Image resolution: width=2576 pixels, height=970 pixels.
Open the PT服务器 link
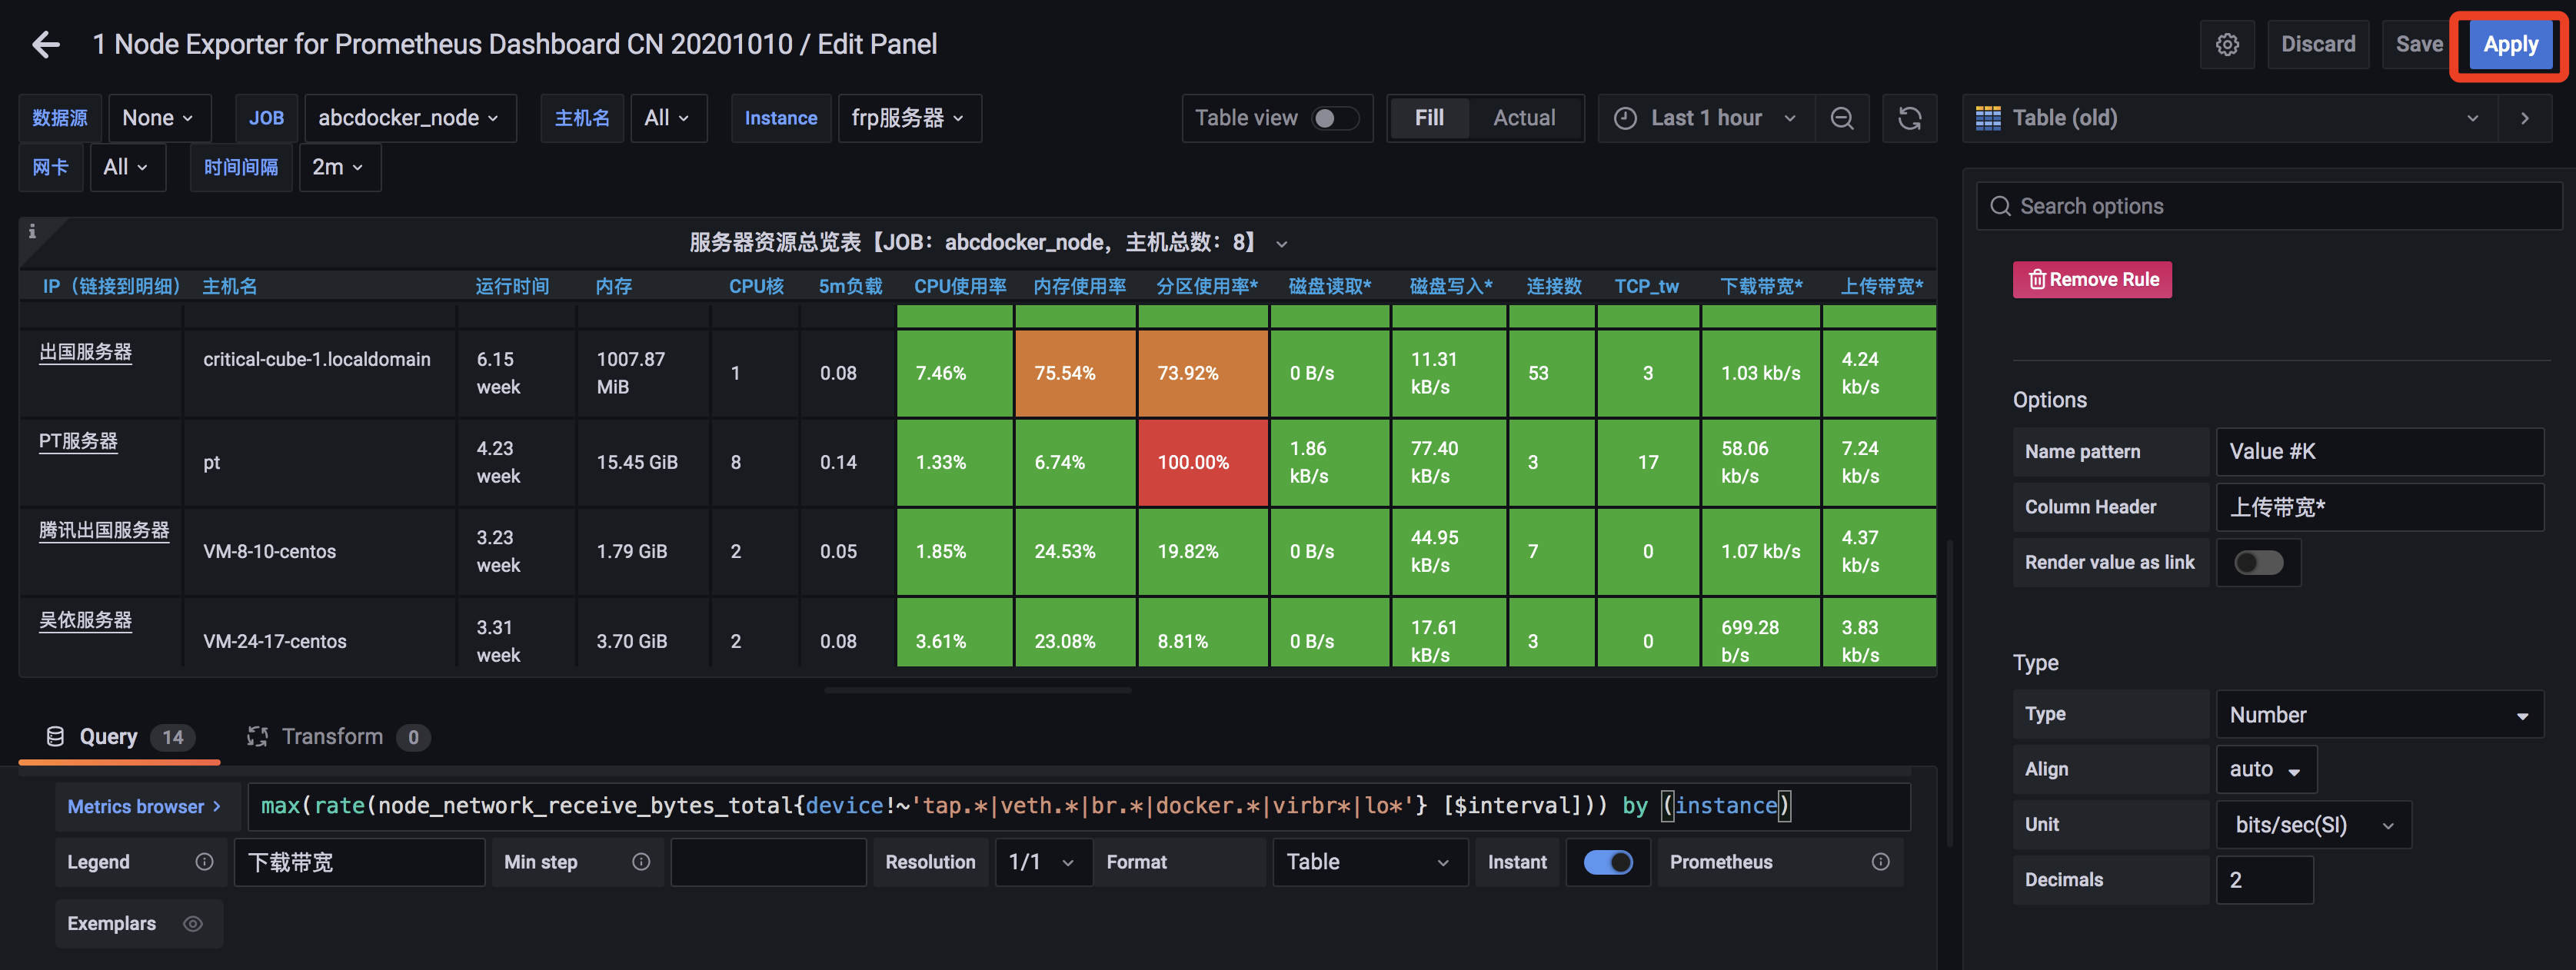[78, 441]
